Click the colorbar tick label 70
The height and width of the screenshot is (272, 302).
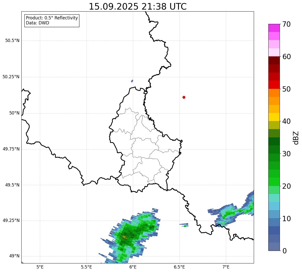pos(286,24)
